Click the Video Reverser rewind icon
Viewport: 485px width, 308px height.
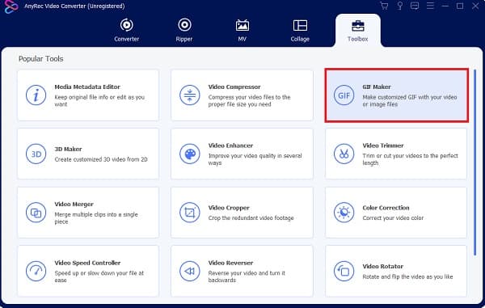click(x=190, y=271)
